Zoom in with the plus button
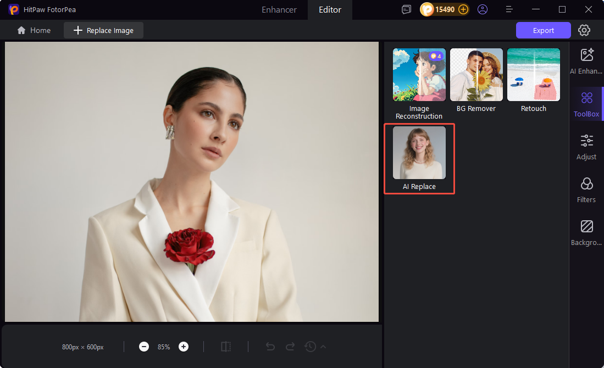This screenshot has width=604, height=368. (184, 347)
